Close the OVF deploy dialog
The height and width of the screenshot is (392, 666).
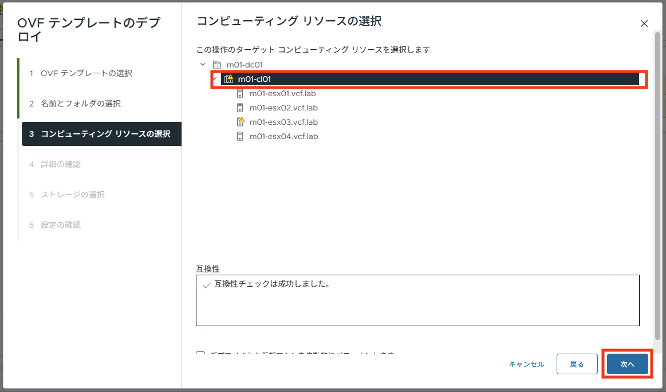644,24
